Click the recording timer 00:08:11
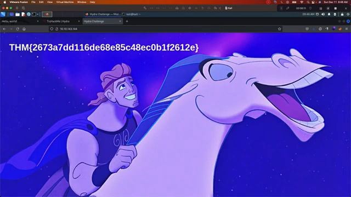Image resolution: width=351 pixels, height=197 pixels. 301,8
